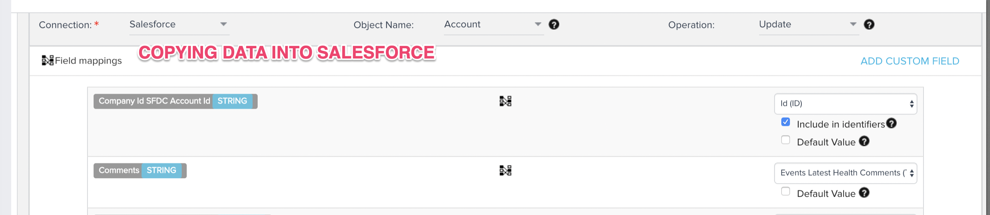Enable Default Value for Id (ID) field

[x=785, y=140]
